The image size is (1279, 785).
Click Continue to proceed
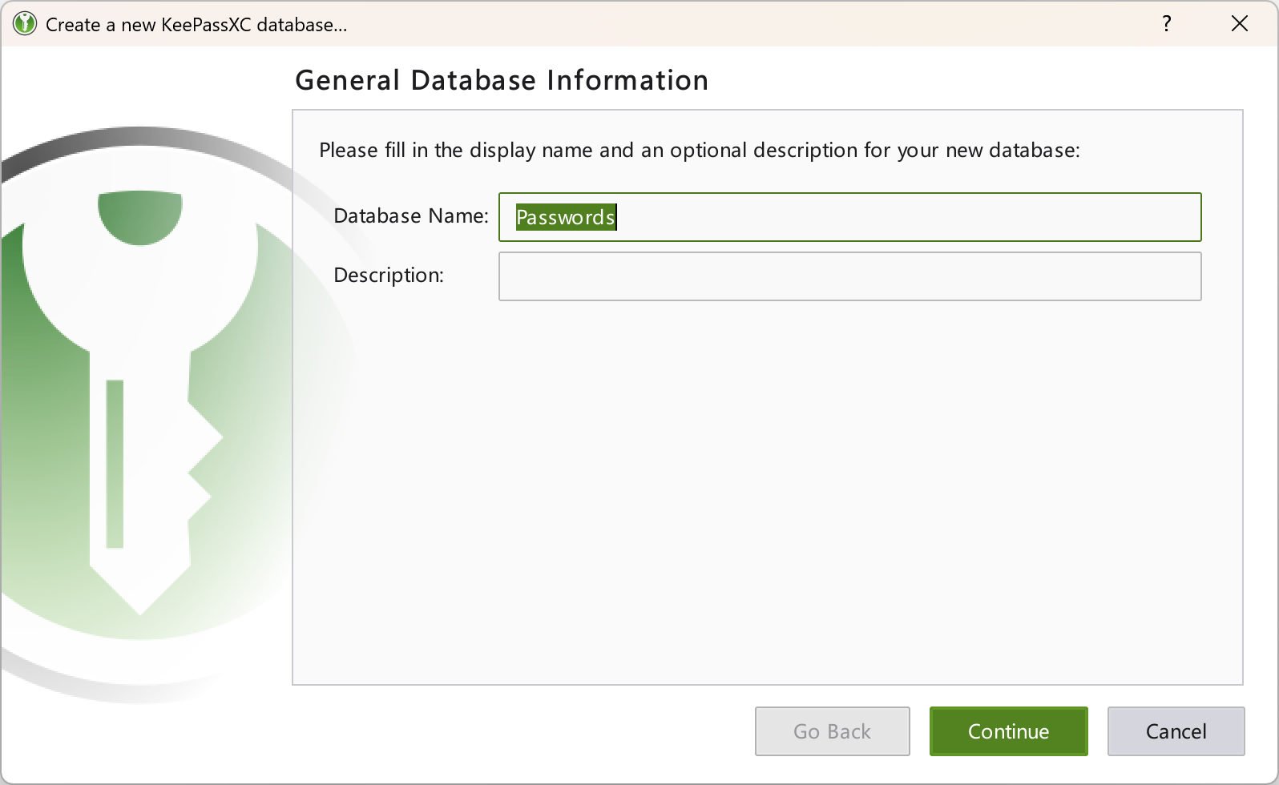(x=1008, y=731)
